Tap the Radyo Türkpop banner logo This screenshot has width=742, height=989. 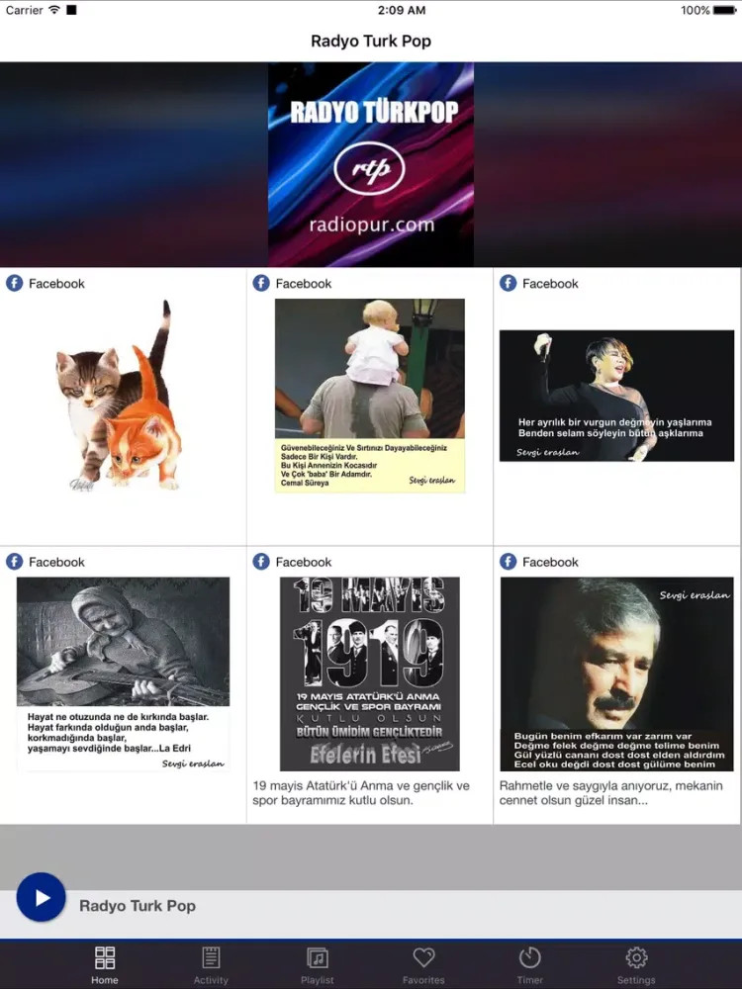click(371, 164)
